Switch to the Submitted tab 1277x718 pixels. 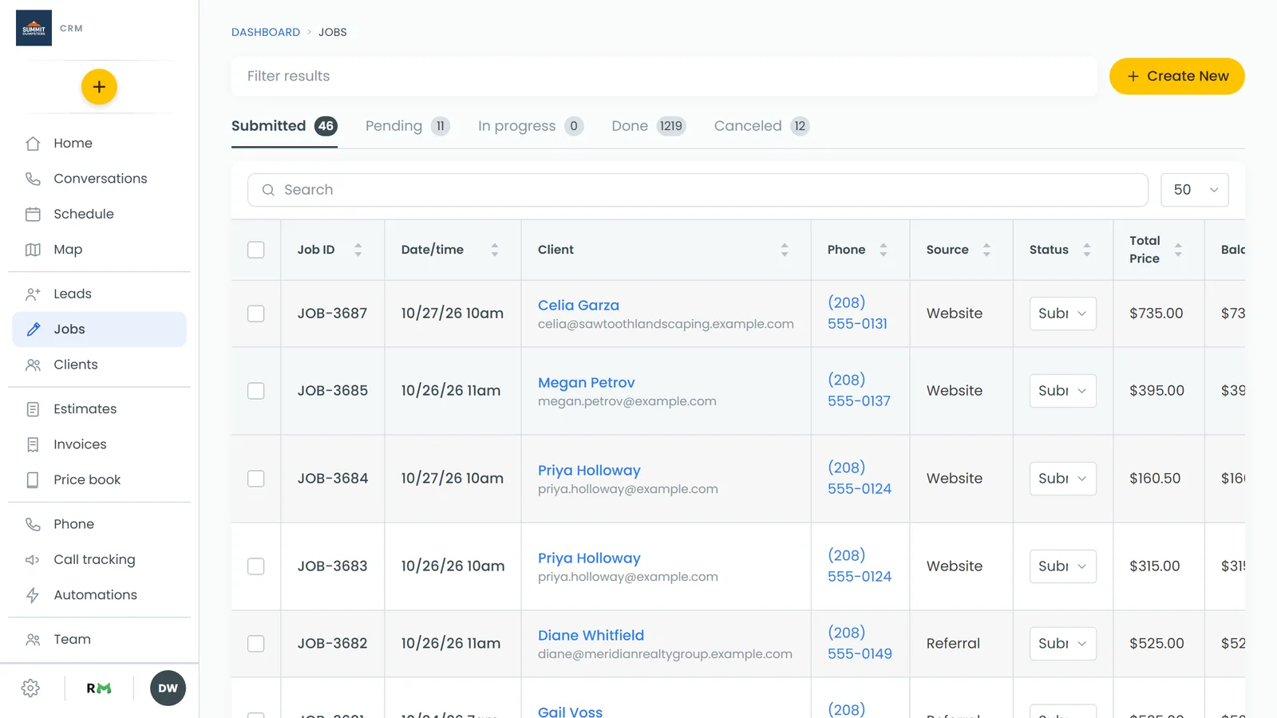click(284, 126)
